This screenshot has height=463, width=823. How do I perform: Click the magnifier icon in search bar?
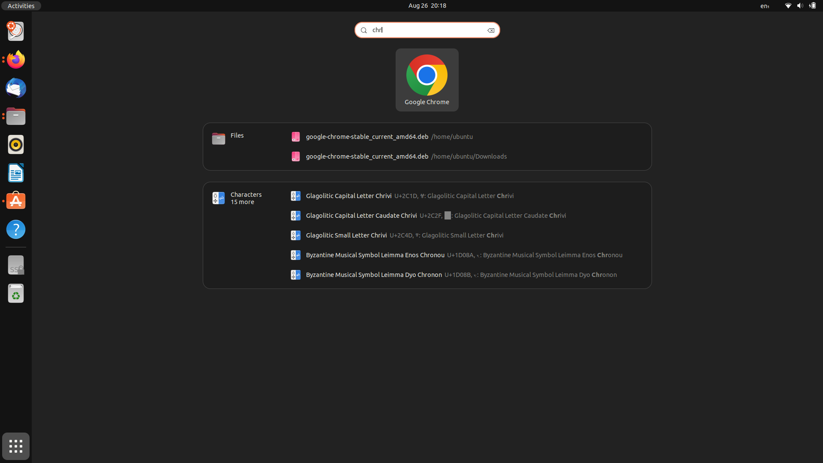pos(364,30)
